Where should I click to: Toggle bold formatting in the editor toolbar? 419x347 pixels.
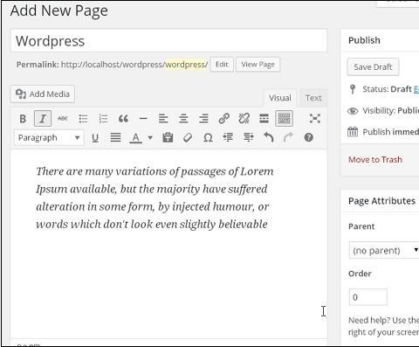coord(23,119)
